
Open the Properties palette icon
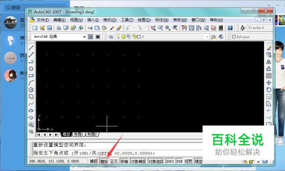click(x=184, y=28)
